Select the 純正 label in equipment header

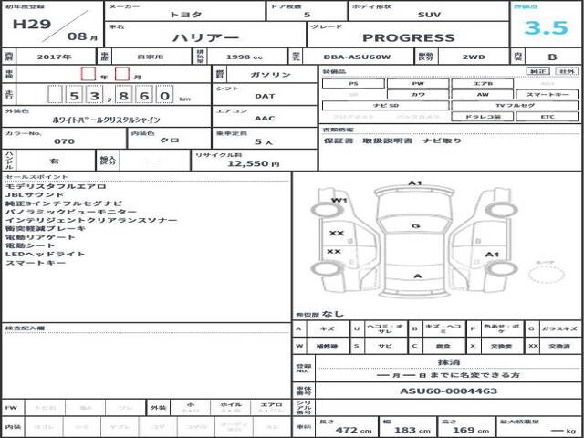[x=540, y=71]
